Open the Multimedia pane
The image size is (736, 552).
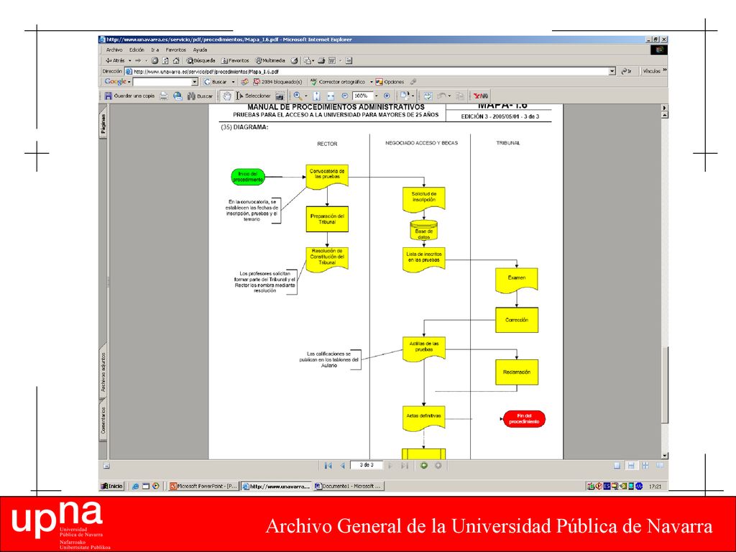tap(270, 60)
